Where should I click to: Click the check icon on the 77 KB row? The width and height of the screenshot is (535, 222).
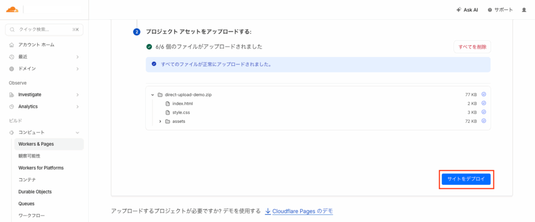(x=483, y=94)
